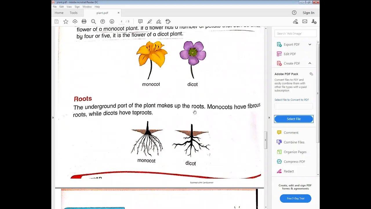This screenshot has height=209, width=371.
Task: Open the find text magnifier tool
Action: click(93, 21)
